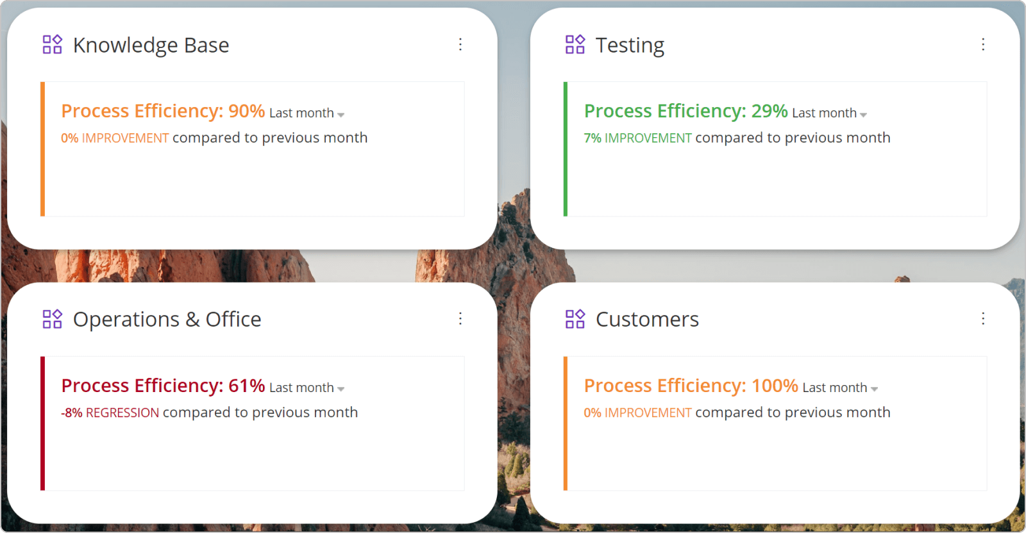The width and height of the screenshot is (1026, 533).
Task: Open the Customers options menu
Action: [x=983, y=318]
